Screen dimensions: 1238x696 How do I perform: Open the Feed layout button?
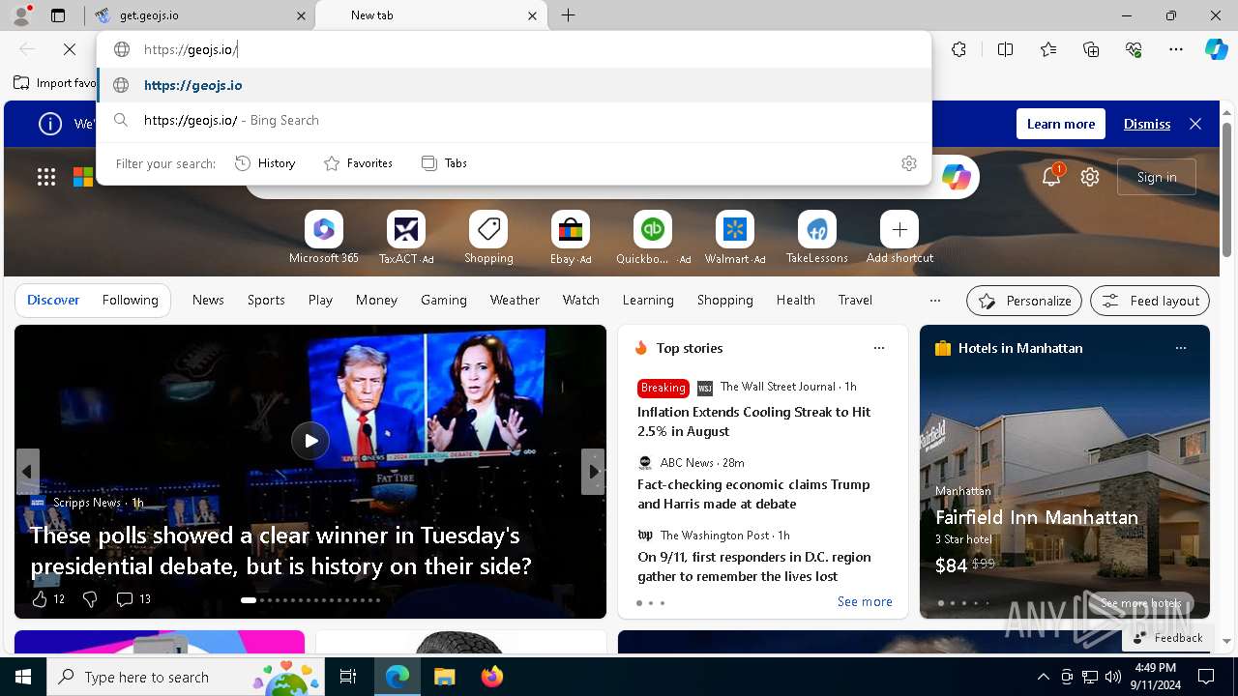click(1150, 301)
